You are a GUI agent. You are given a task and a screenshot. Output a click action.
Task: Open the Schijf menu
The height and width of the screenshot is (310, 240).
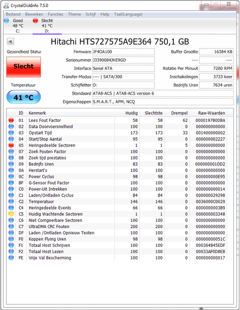pyautogui.click(x=90, y=14)
